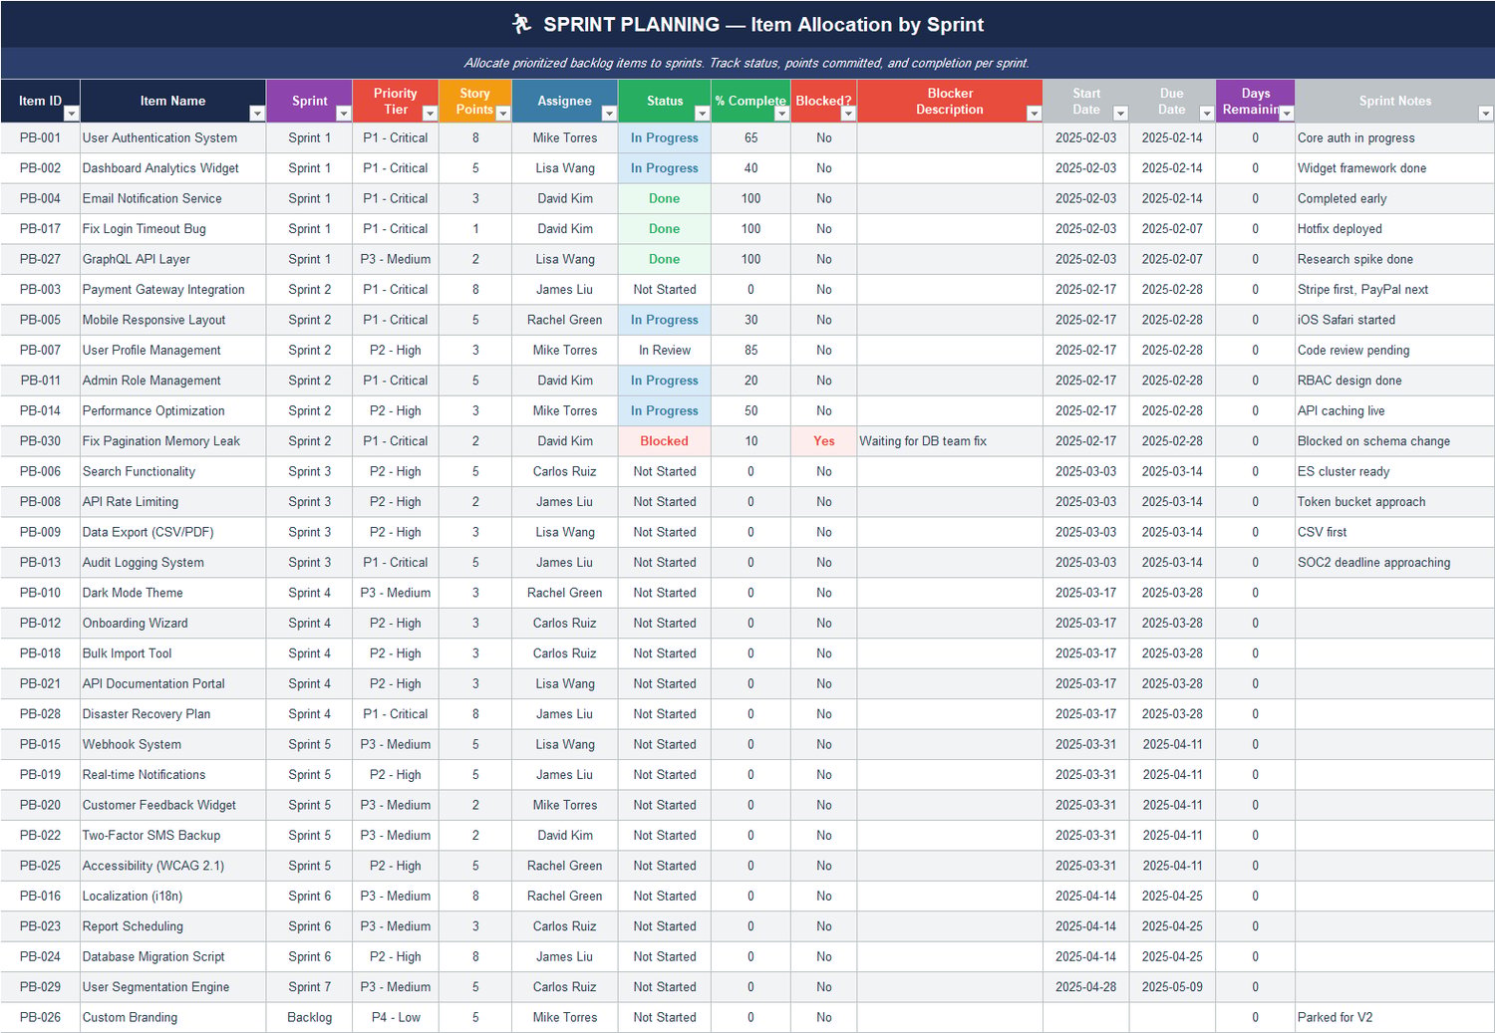Click 'Blocked on schema change' note

tap(1394, 441)
